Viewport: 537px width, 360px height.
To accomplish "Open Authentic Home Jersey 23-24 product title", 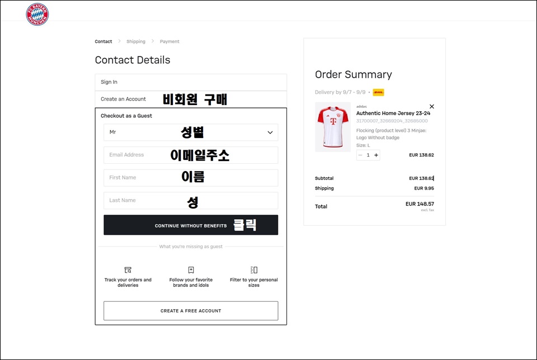I will coord(393,113).
